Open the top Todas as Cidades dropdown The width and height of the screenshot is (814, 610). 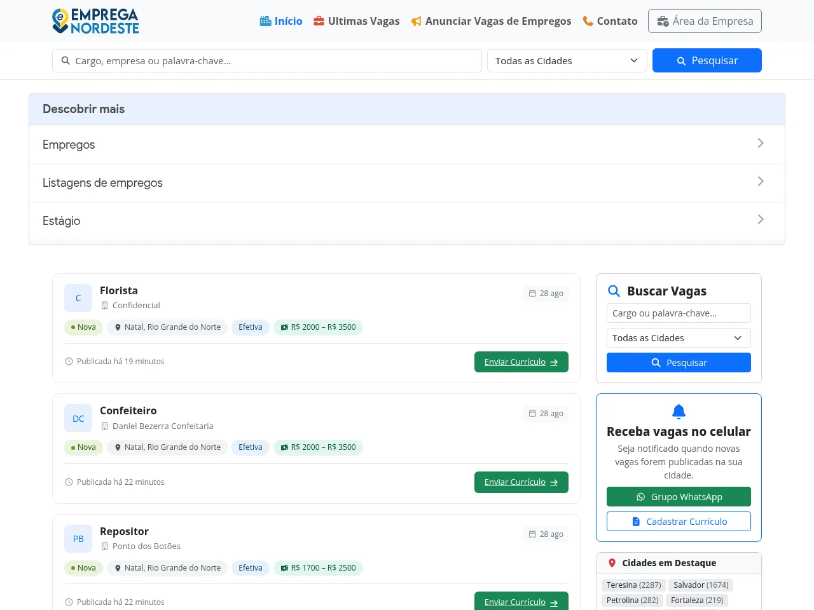tap(567, 60)
